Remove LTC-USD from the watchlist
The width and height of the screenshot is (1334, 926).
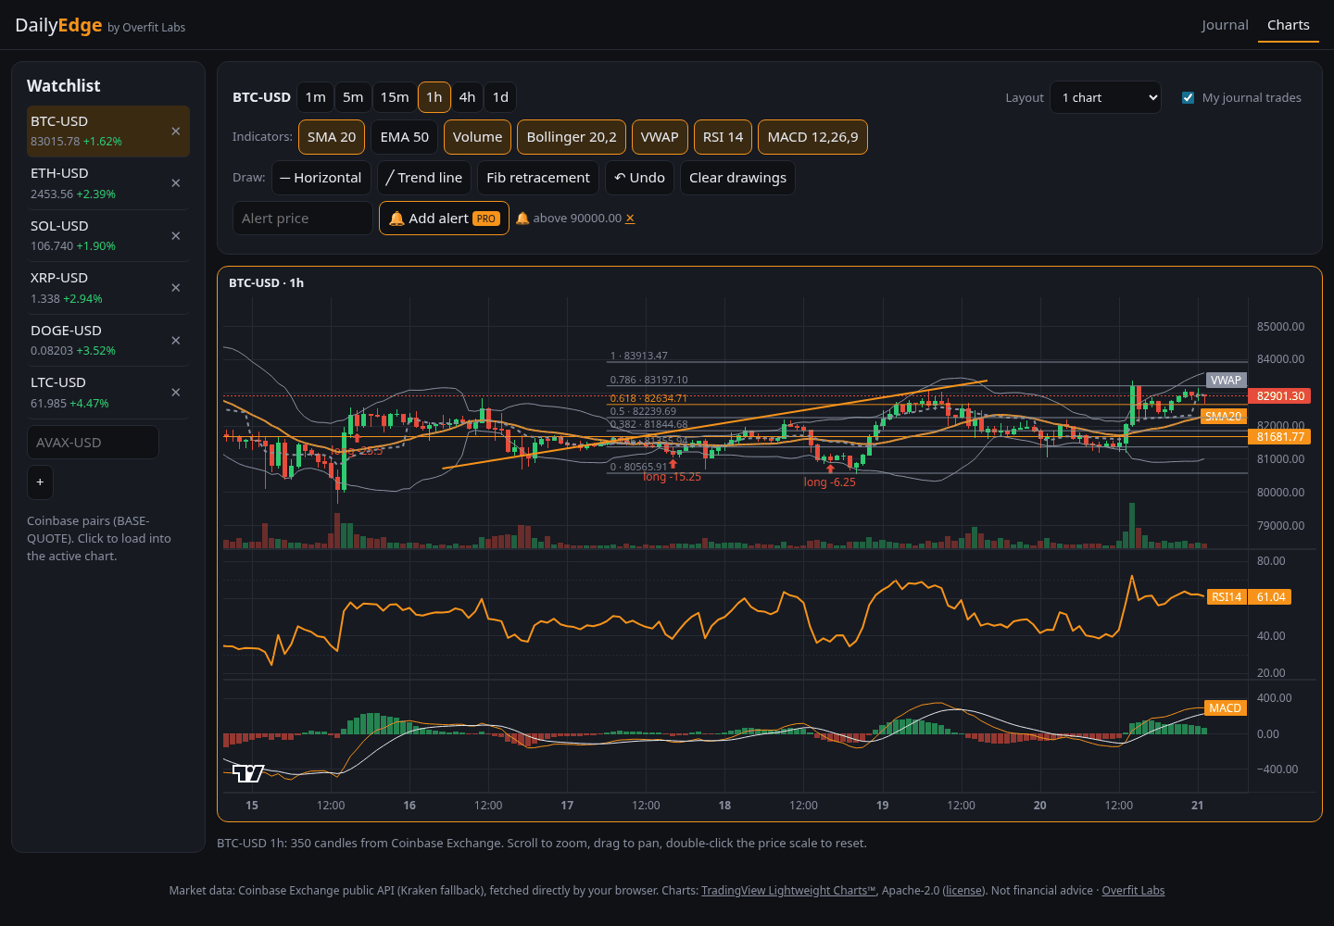pyautogui.click(x=176, y=393)
